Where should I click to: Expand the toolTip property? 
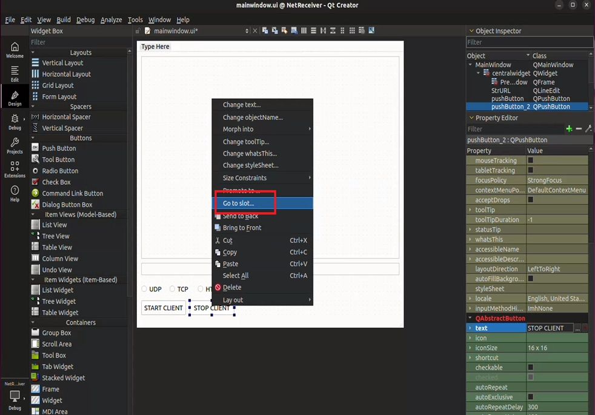(470, 210)
